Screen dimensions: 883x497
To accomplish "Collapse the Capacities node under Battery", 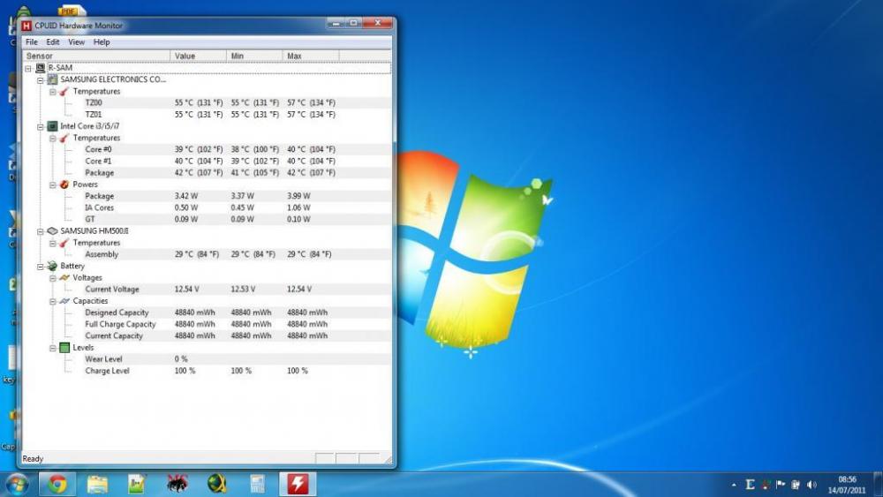I will point(52,301).
